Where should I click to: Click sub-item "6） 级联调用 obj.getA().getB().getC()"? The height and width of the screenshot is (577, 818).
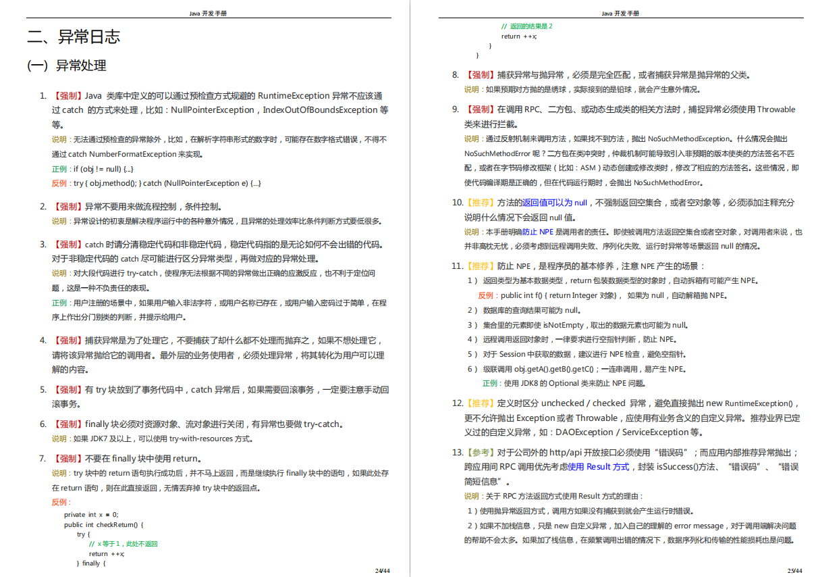pyautogui.click(x=533, y=369)
